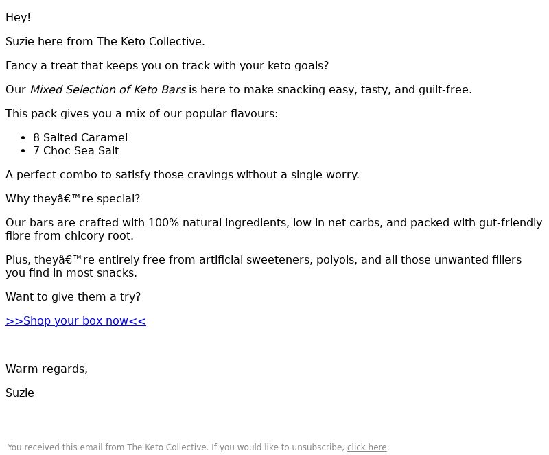
Task: Click the 'Why they're special?' heading line
Action: click(x=73, y=198)
